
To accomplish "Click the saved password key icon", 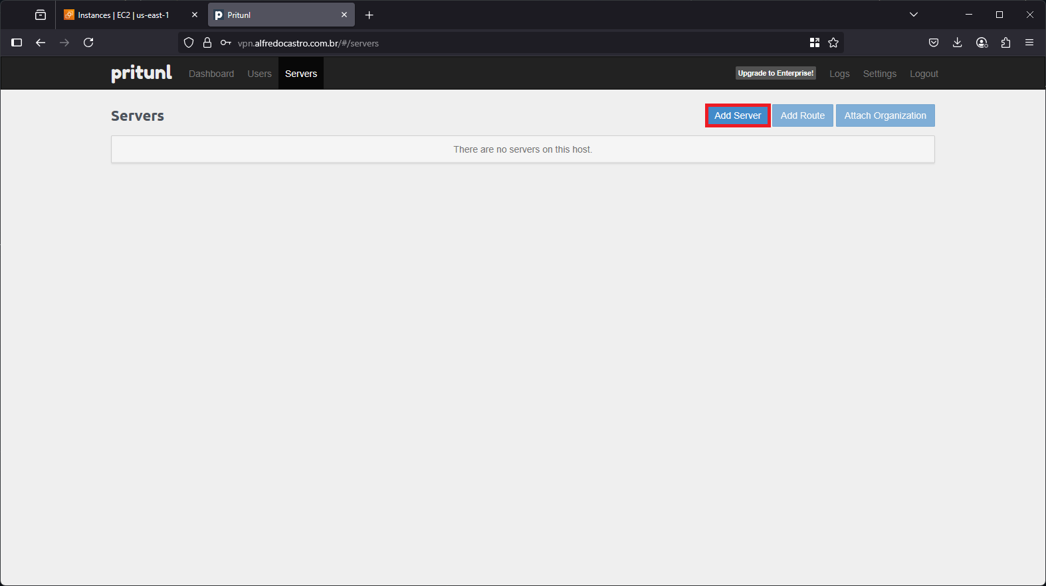I will (226, 42).
